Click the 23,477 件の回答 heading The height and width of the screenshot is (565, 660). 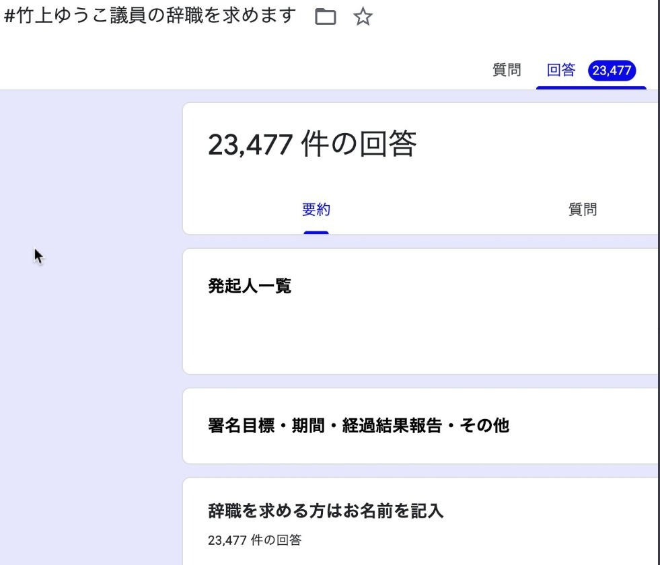click(x=312, y=145)
